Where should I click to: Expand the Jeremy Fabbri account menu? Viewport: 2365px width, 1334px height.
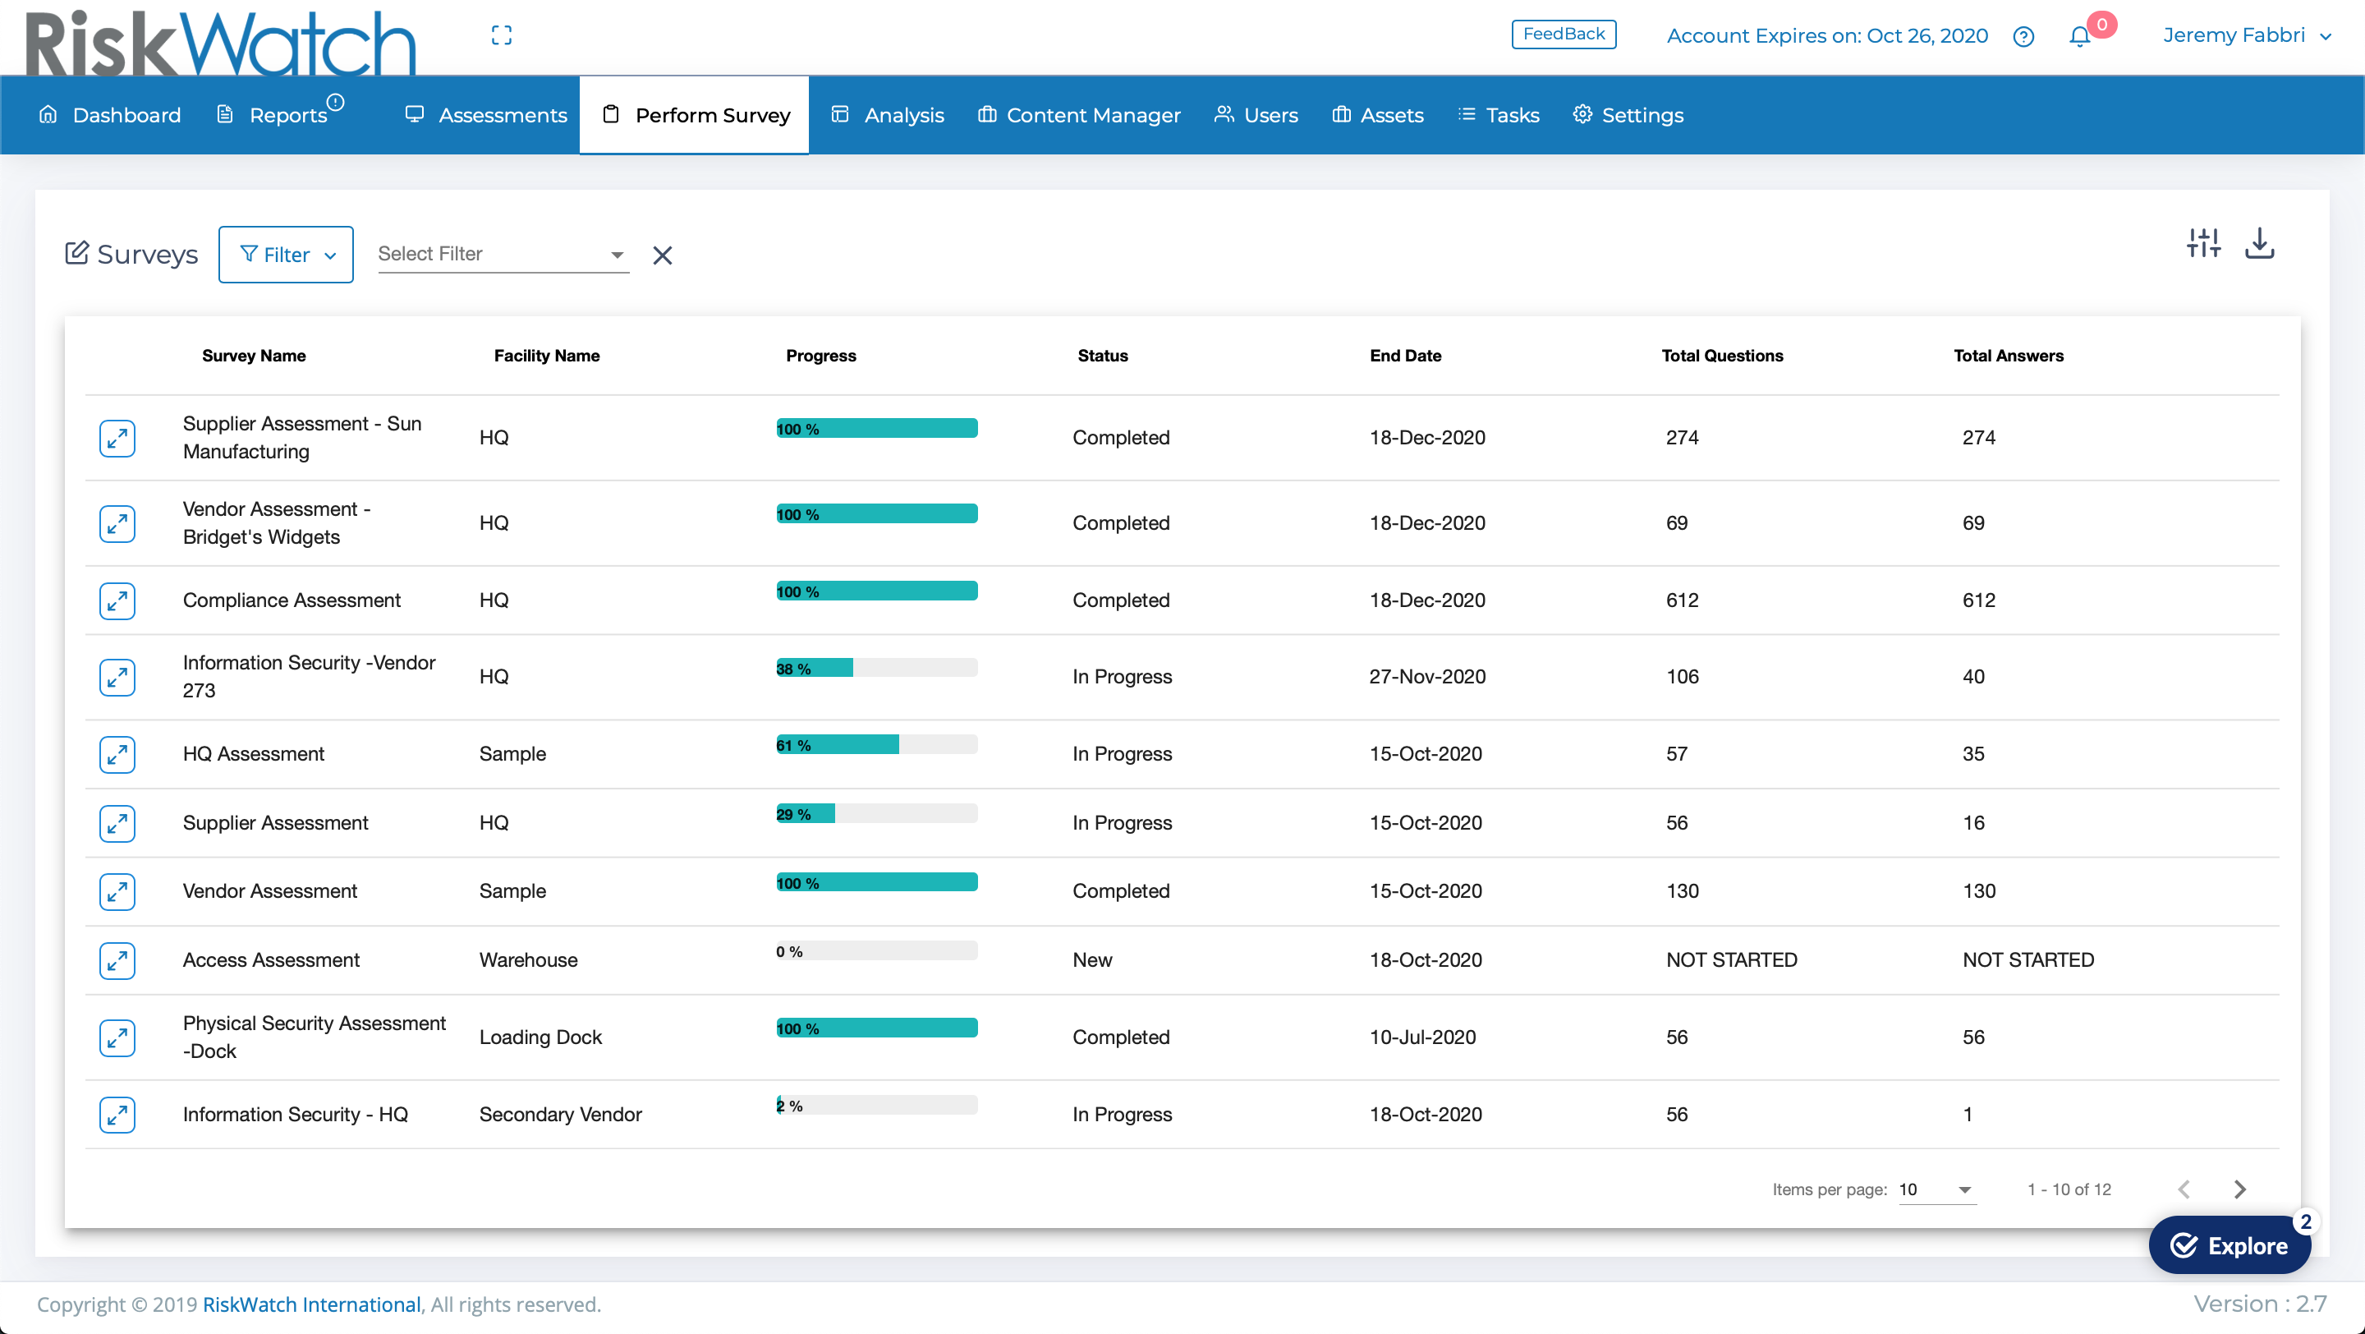click(x=2248, y=34)
